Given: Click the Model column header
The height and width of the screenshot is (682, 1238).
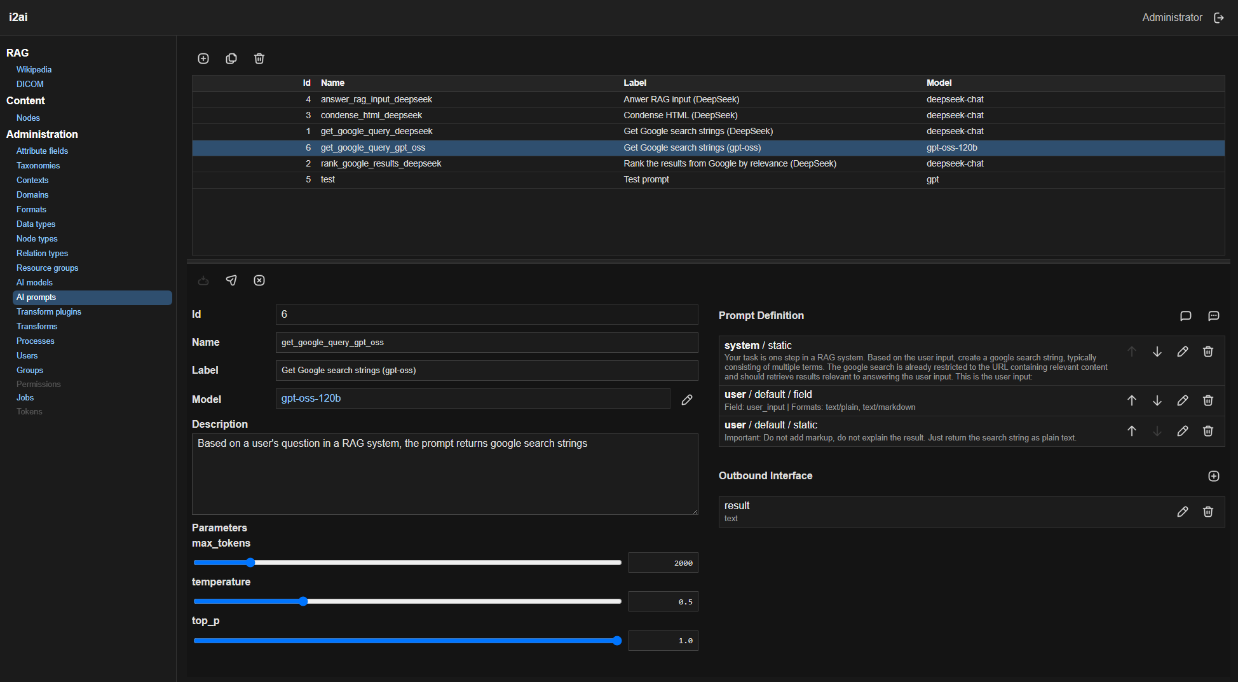Looking at the screenshot, I should coord(939,83).
